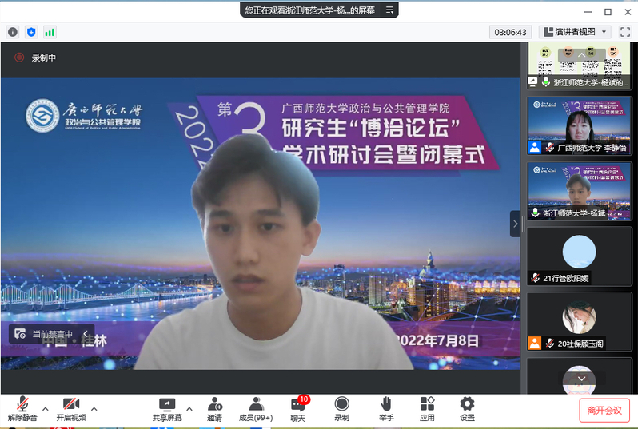Expand video options arrow beside 开启视频

coord(94,409)
